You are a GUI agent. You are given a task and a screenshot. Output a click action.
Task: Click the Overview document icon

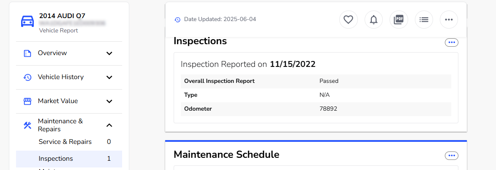click(x=27, y=53)
